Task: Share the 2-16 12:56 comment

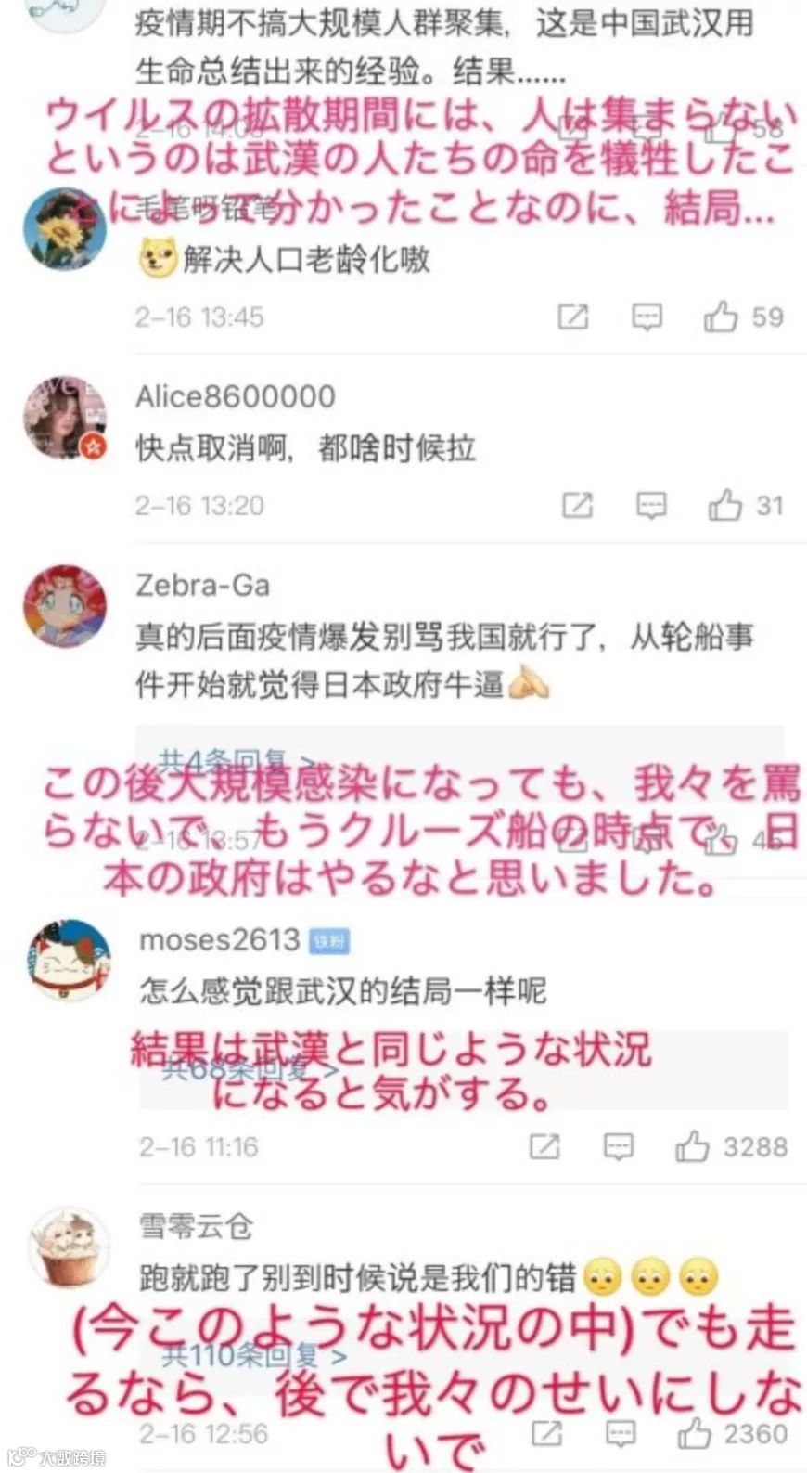Action: (x=546, y=1434)
